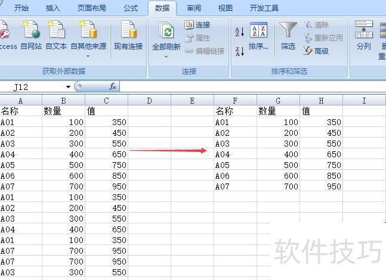This screenshot has width=386, height=280.
Task: Select column F header
Action: [235, 101]
